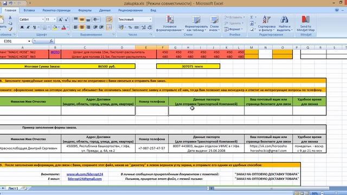
Task: Open the Формат cells dropdown
Action: (234, 29)
